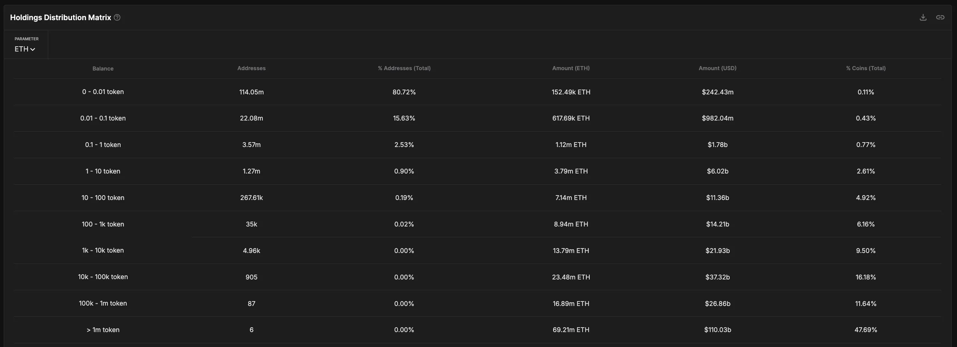Click the > 1m token balance row
Image resolution: width=957 pixels, height=347 pixels.
pos(103,330)
